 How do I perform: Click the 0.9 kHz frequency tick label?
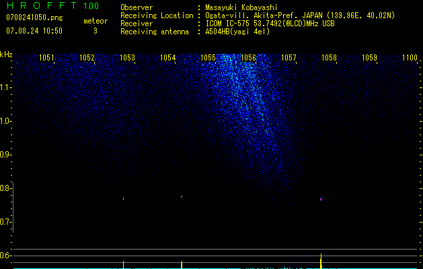pyautogui.click(x=5, y=155)
